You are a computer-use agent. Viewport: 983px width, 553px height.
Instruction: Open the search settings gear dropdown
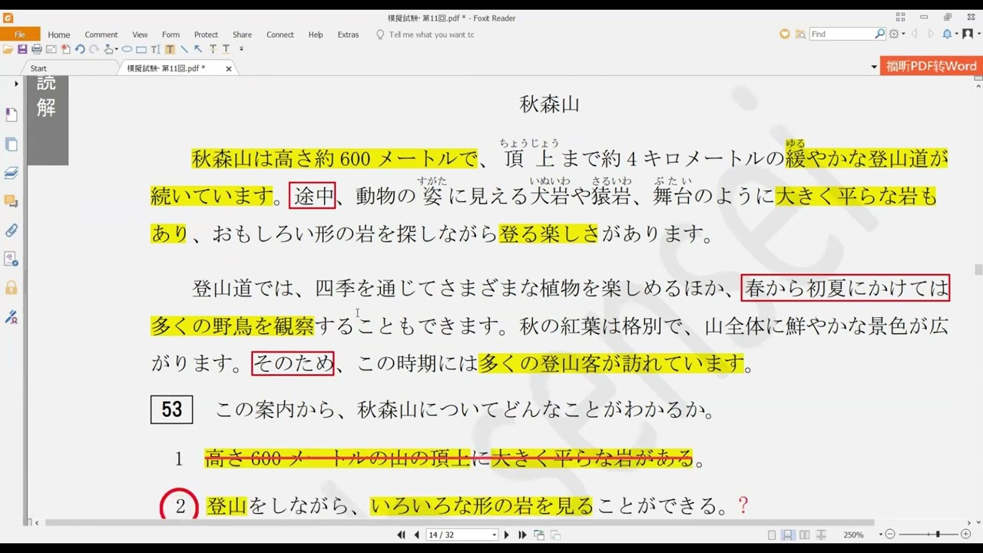896,34
